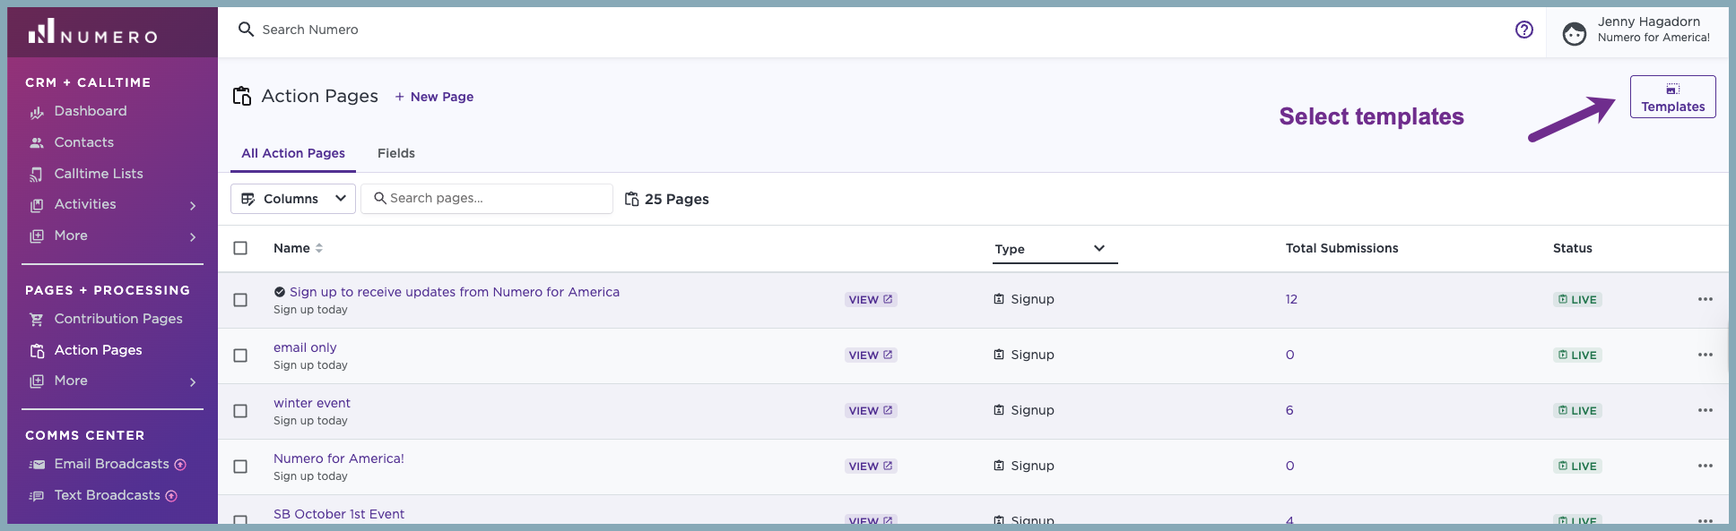Expand the CRM More submenu chevron

(193, 237)
